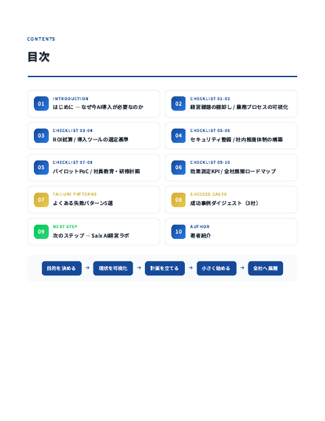Click the gold 07 number badge
325x421 pixels.
pos(41,200)
